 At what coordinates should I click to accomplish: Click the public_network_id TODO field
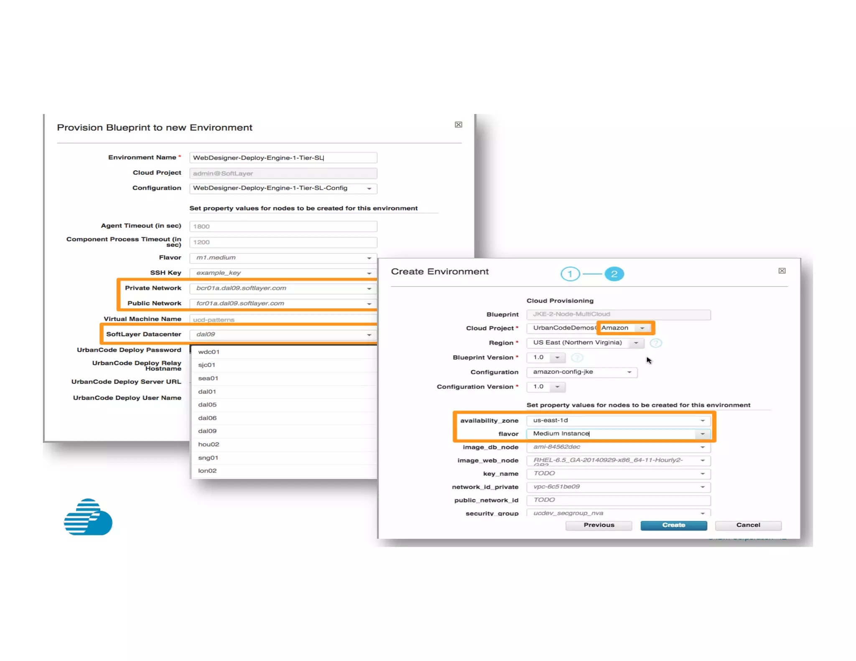618,500
